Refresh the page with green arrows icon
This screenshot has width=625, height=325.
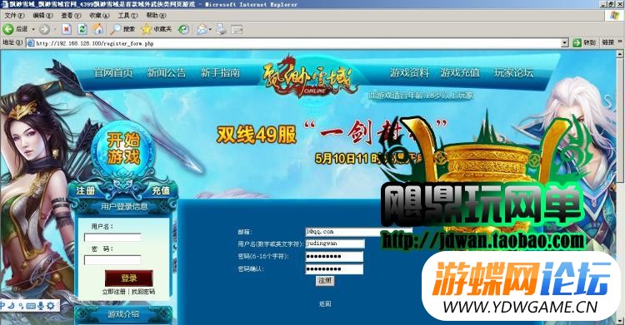click(82, 29)
